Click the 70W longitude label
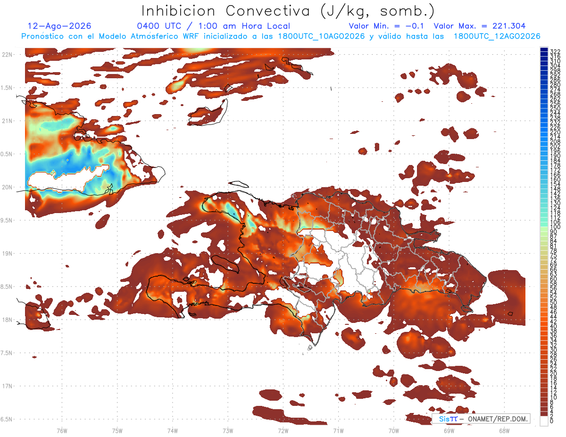 tap(394, 430)
